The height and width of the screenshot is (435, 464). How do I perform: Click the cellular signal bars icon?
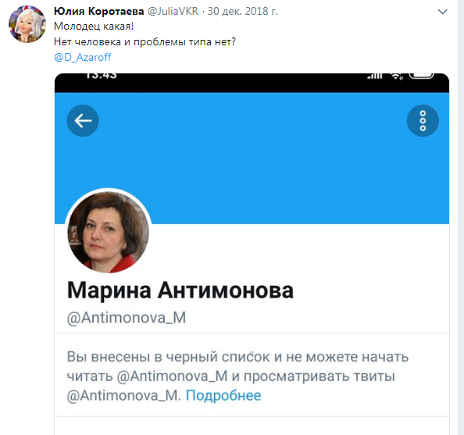coord(375,76)
